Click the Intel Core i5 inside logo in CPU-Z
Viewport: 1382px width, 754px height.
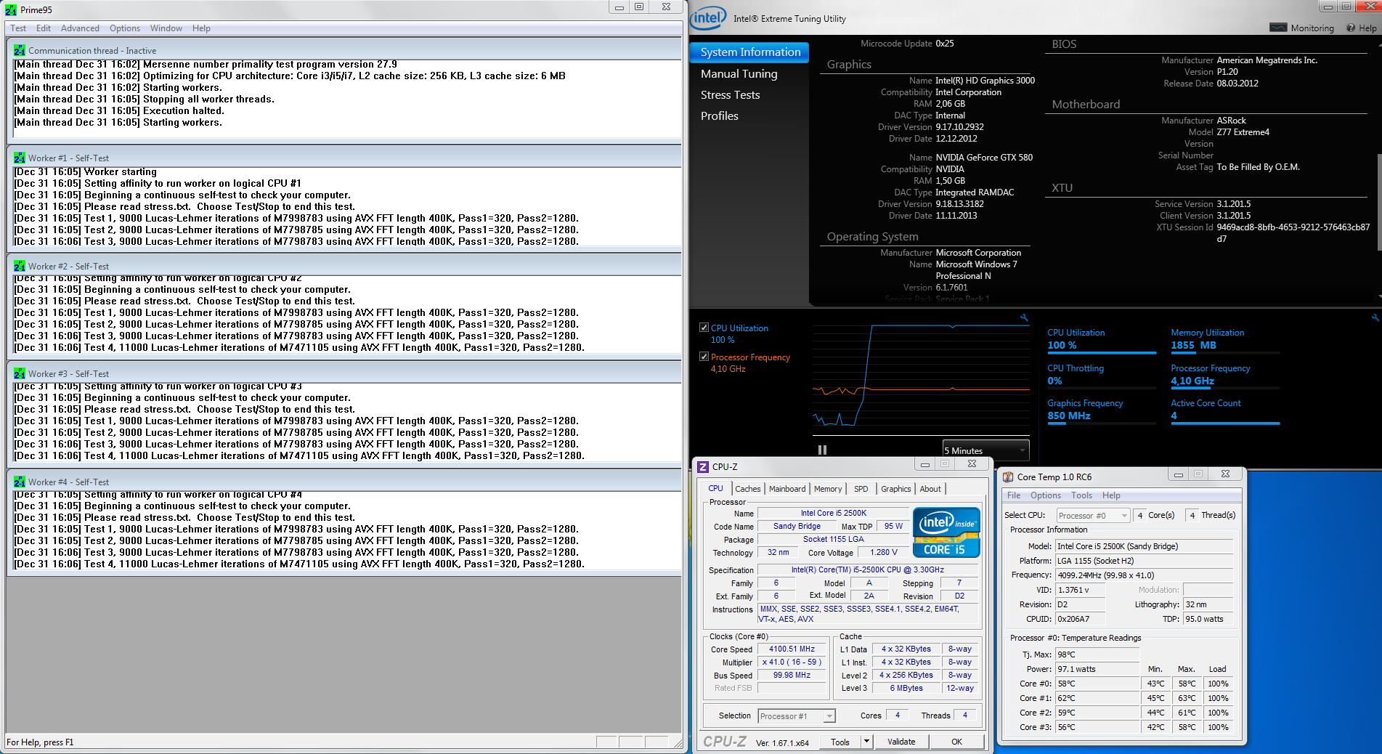coord(946,532)
